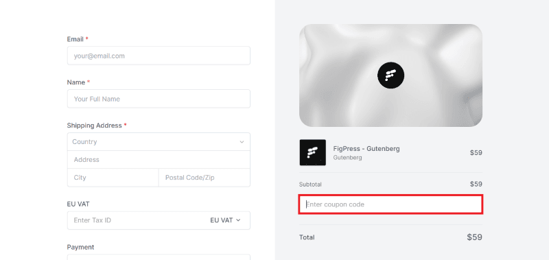549x260 pixels.
Task: Focus the Email input field
Action: pyautogui.click(x=159, y=56)
